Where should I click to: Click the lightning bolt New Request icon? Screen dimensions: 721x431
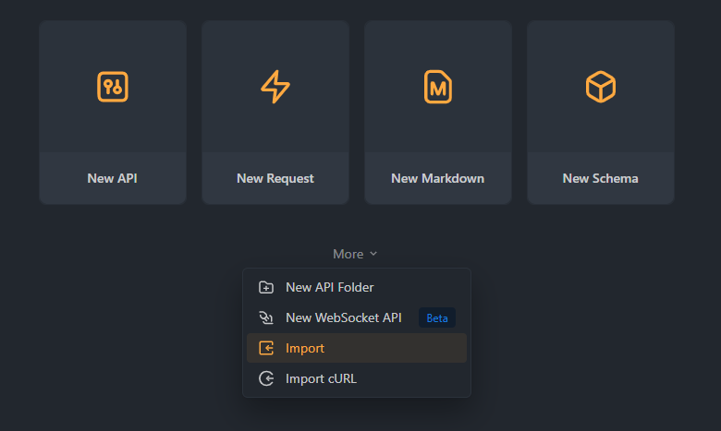point(275,87)
